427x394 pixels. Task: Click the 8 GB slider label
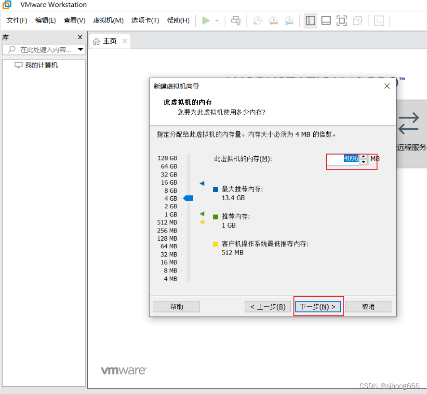coord(171,190)
